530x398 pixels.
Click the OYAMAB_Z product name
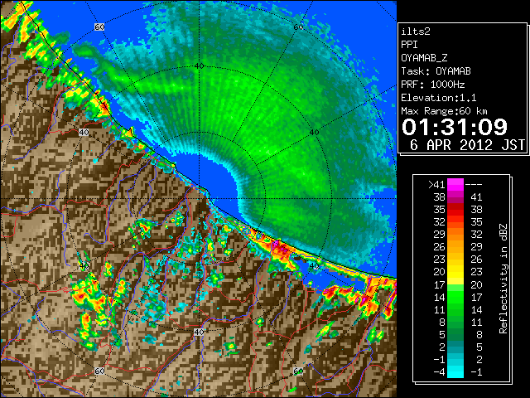[x=424, y=58]
